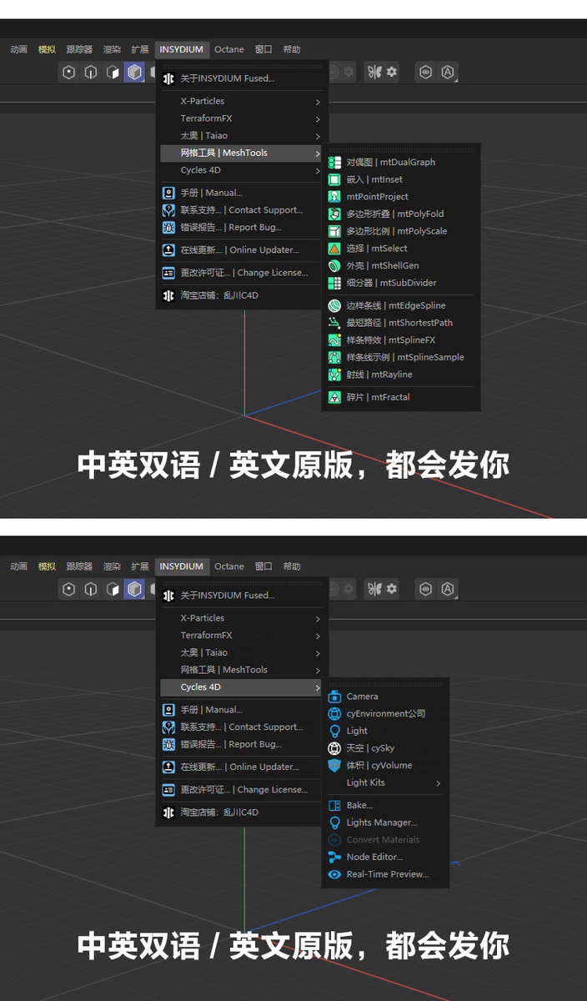Choose mtSplineSample entry
Screen dimensions: 587x1001
point(401,357)
